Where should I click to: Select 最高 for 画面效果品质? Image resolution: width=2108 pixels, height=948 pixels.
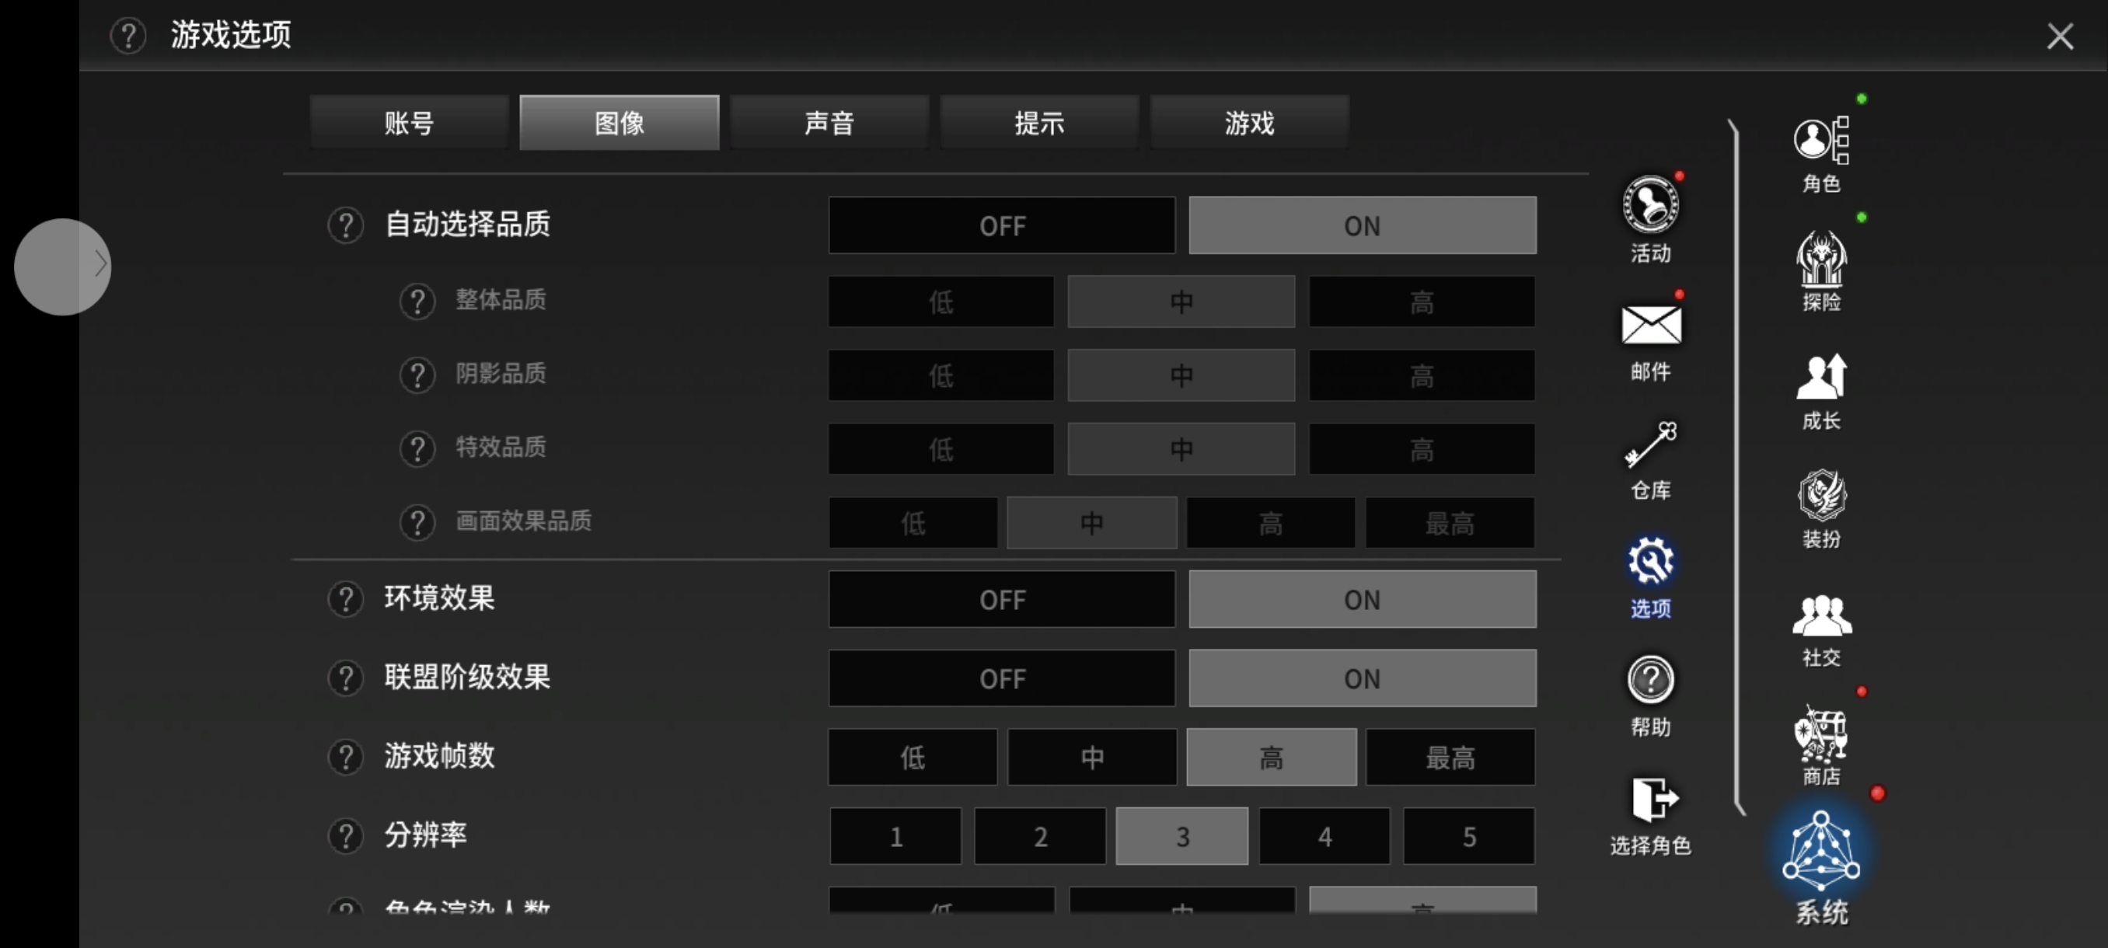tap(1450, 521)
